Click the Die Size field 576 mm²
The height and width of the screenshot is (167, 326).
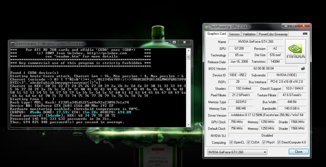(275, 55)
